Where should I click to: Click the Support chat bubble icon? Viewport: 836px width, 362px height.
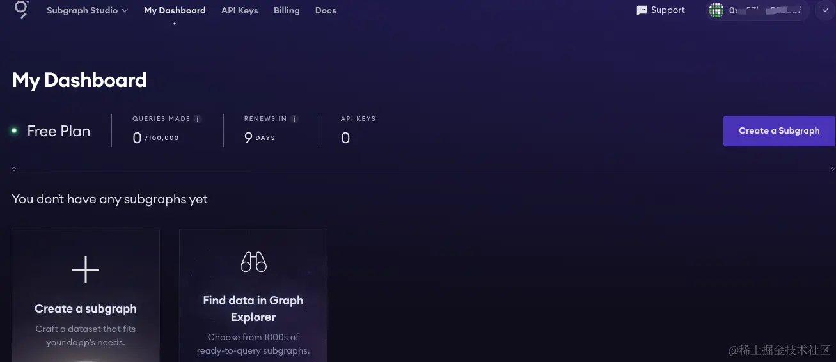coord(642,10)
